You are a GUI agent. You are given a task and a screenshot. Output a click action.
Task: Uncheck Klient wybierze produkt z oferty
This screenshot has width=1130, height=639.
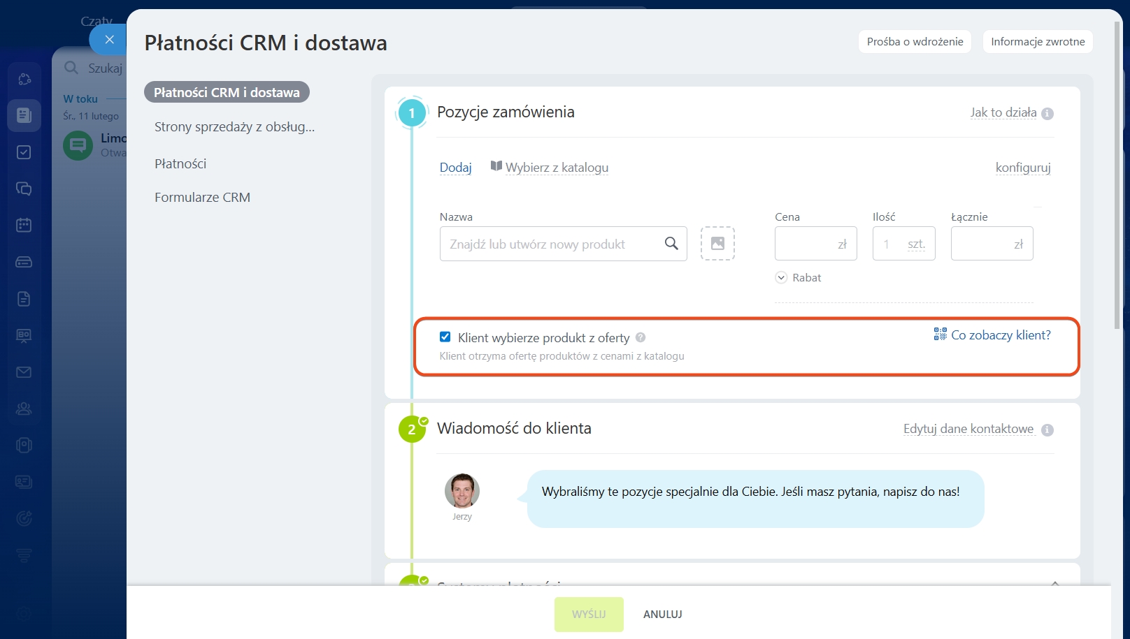445,337
